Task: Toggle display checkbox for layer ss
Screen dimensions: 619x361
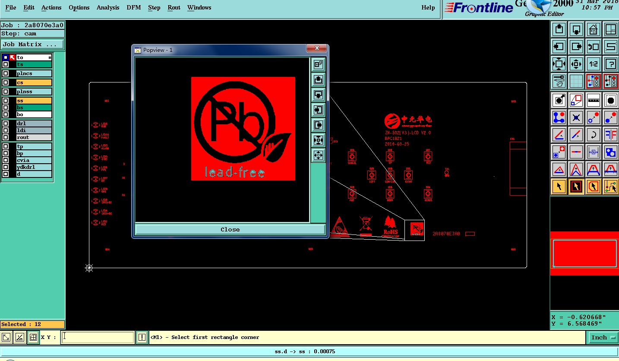Action: pos(5,101)
